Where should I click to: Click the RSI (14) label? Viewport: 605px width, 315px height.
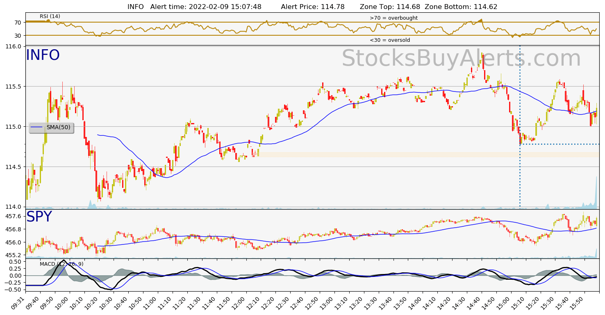[x=50, y=16]
